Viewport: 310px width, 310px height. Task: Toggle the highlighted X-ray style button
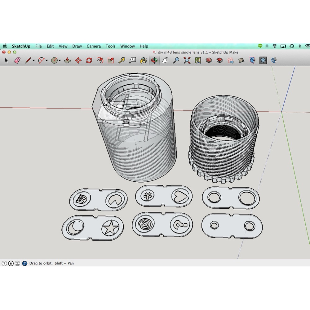(x=263, y=60)
